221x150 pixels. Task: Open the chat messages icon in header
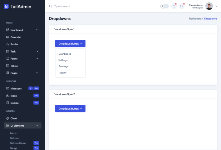(182, 6)
